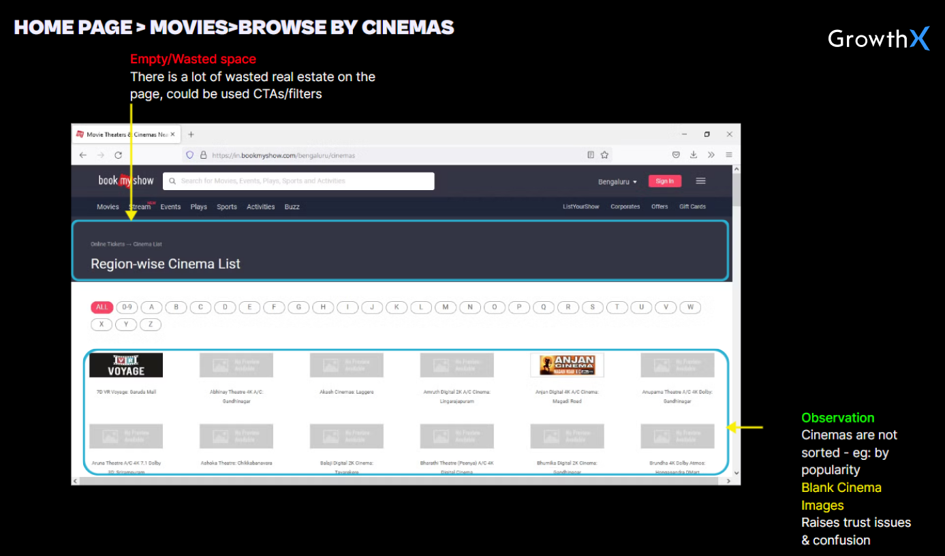Screen dimensions: 945x556
Task: Go to the Events navigation item
Action: 170,207
